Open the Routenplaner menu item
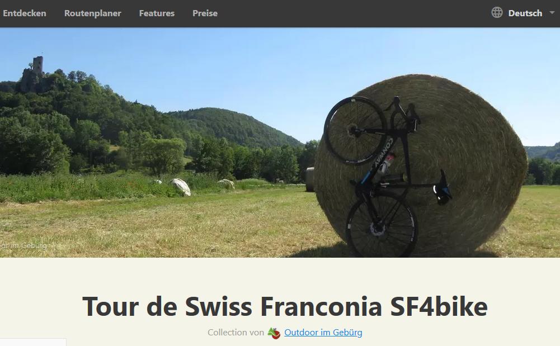This screenshot has height=346, width=560. [92, 13]
